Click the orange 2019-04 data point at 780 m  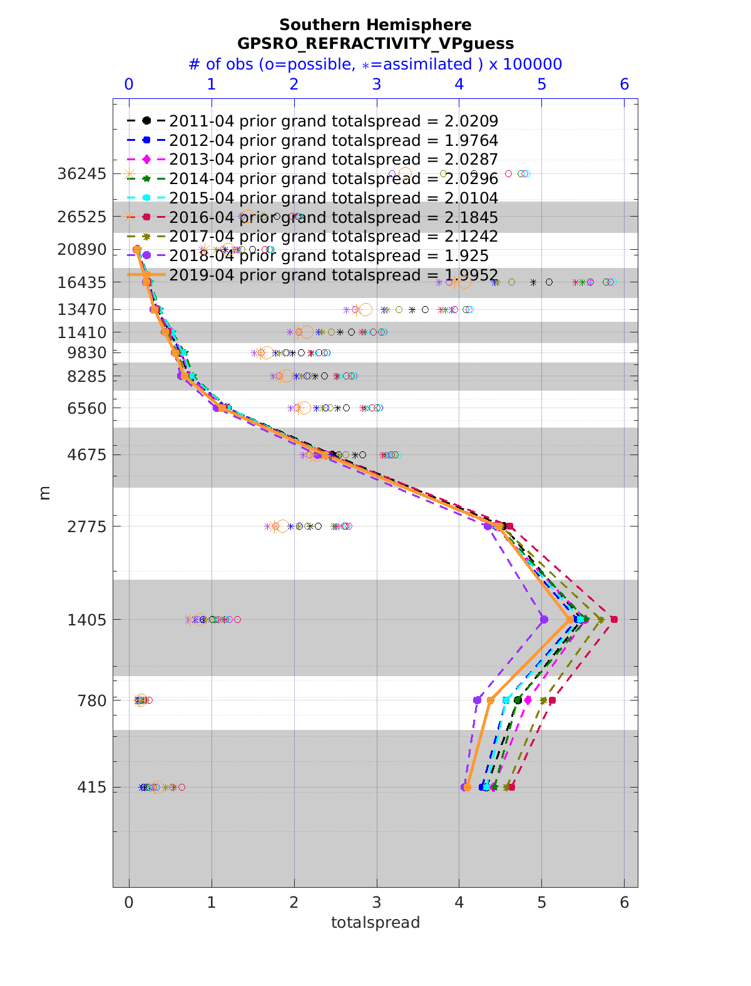[490, 700]
